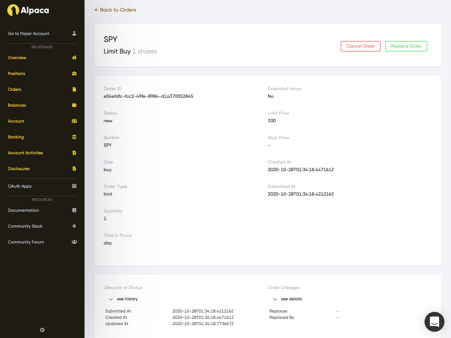Open the Community Forum link

(26, 242)
